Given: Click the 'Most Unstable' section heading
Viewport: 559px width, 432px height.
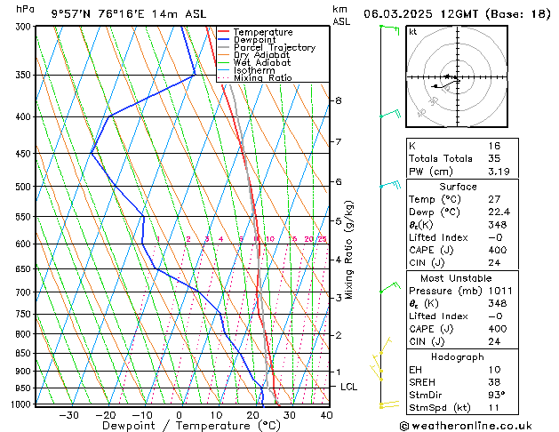Looking at the screenshot, I should tap(456, 278).
